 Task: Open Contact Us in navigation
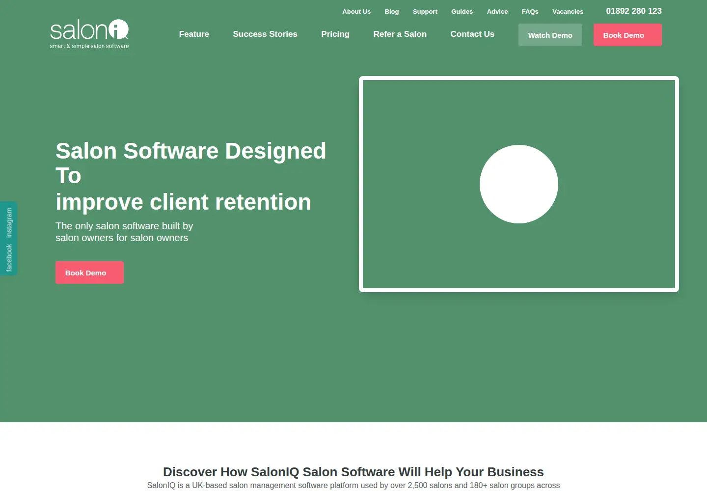click(x=472, y=34)
